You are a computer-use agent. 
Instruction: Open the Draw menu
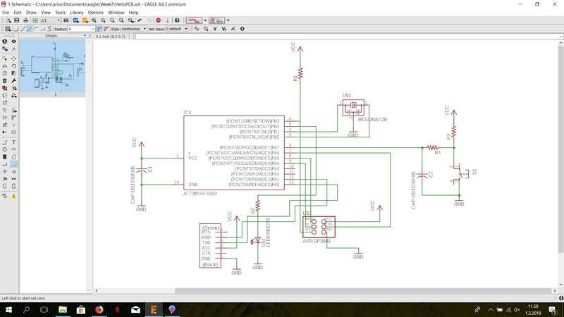click(31, 12)
